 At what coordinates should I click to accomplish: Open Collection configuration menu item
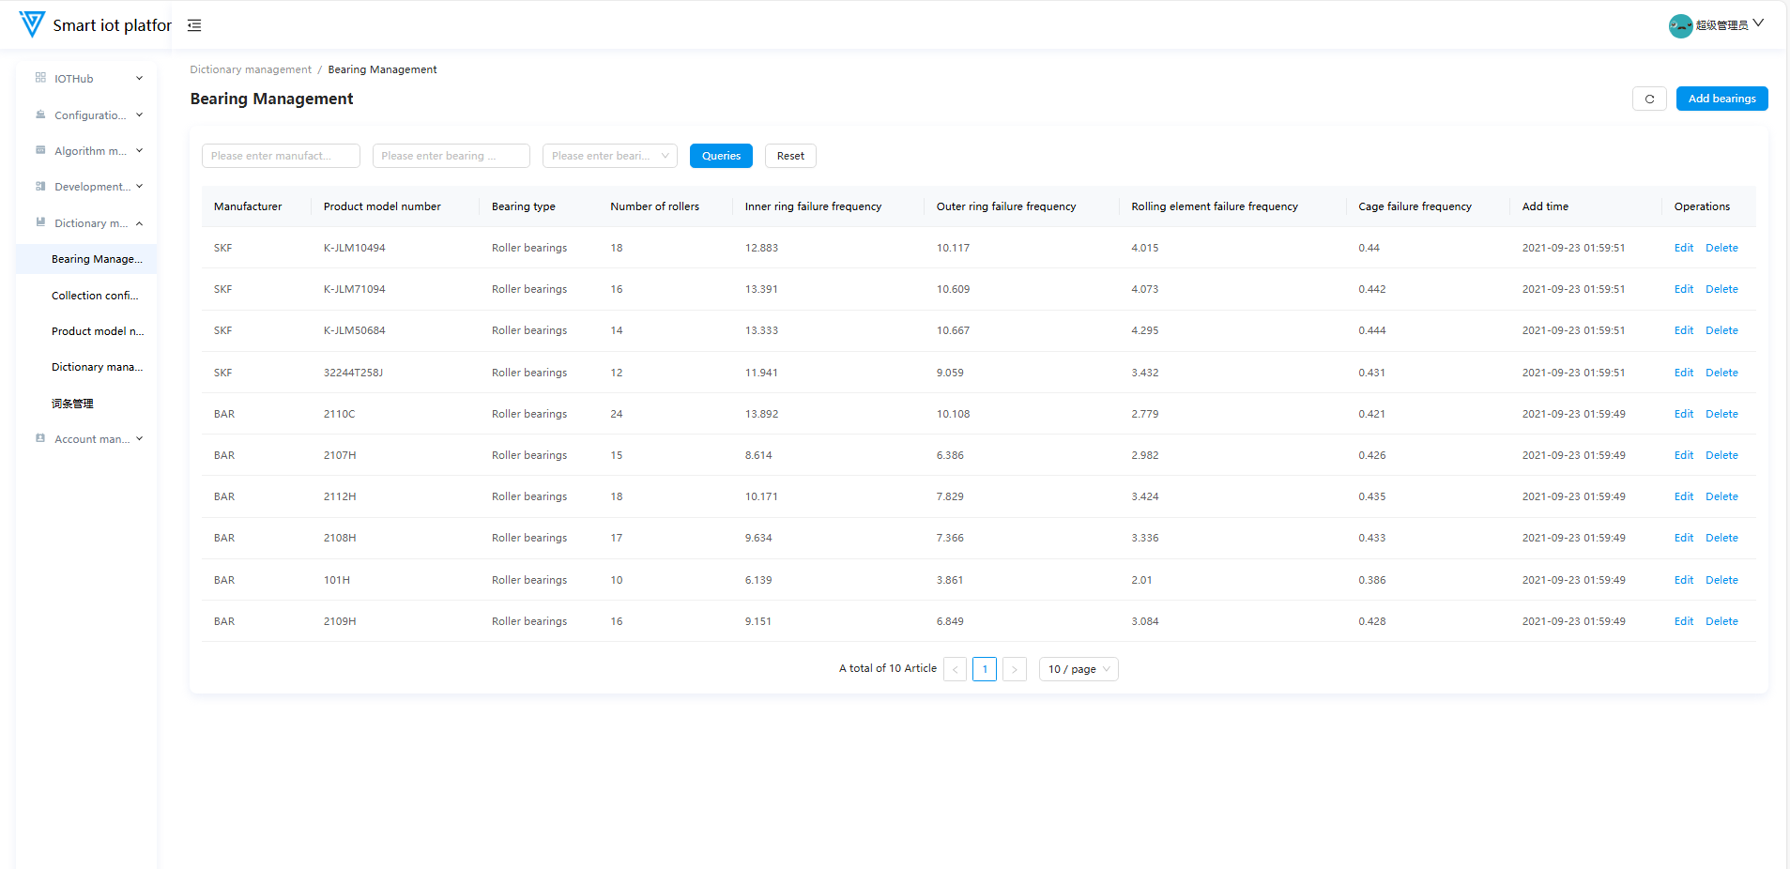[x=95, y=296]
